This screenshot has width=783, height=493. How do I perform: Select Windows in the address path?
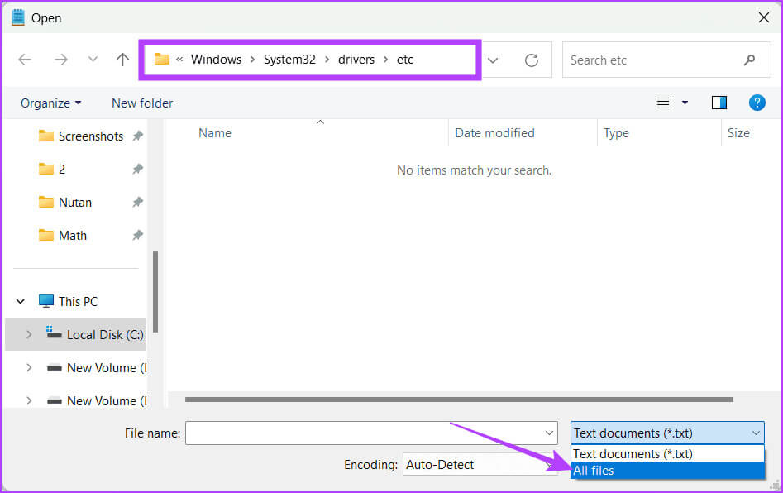[x=216, y=60]
